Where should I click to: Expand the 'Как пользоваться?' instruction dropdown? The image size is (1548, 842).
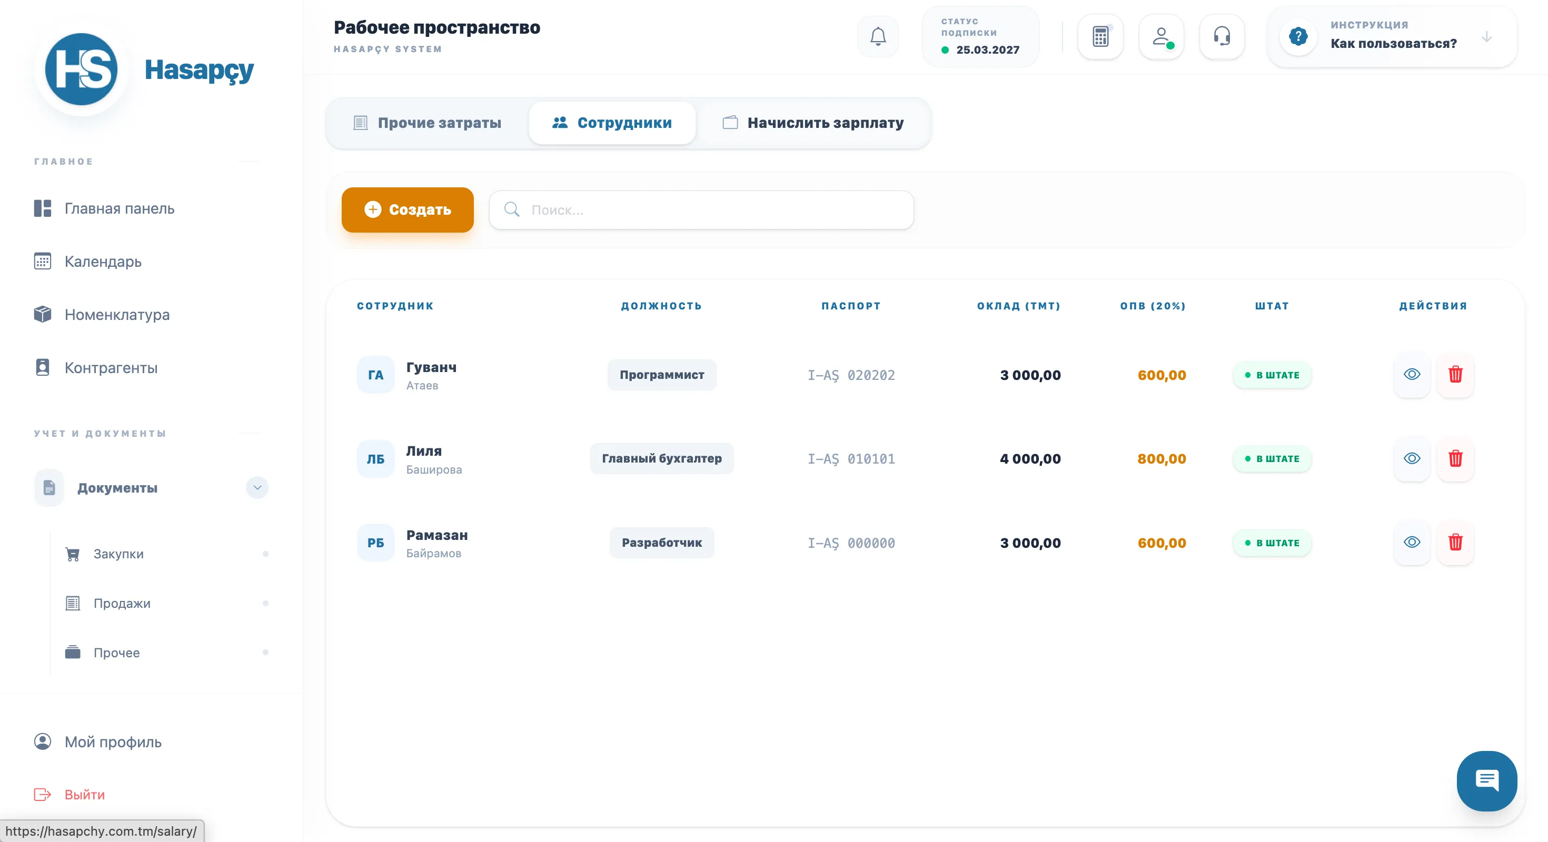click(1486, 37)
